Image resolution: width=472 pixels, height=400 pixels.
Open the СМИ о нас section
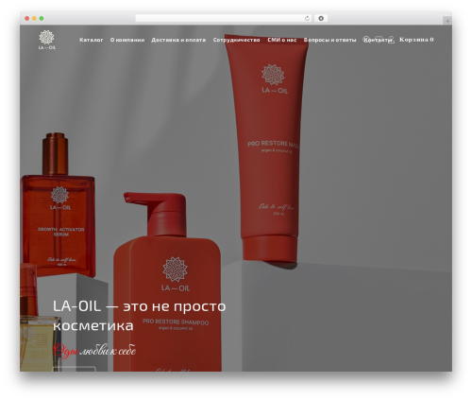click(x=282, y=40)
